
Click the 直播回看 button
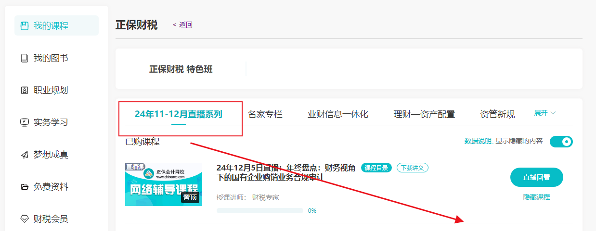point(537,177)
